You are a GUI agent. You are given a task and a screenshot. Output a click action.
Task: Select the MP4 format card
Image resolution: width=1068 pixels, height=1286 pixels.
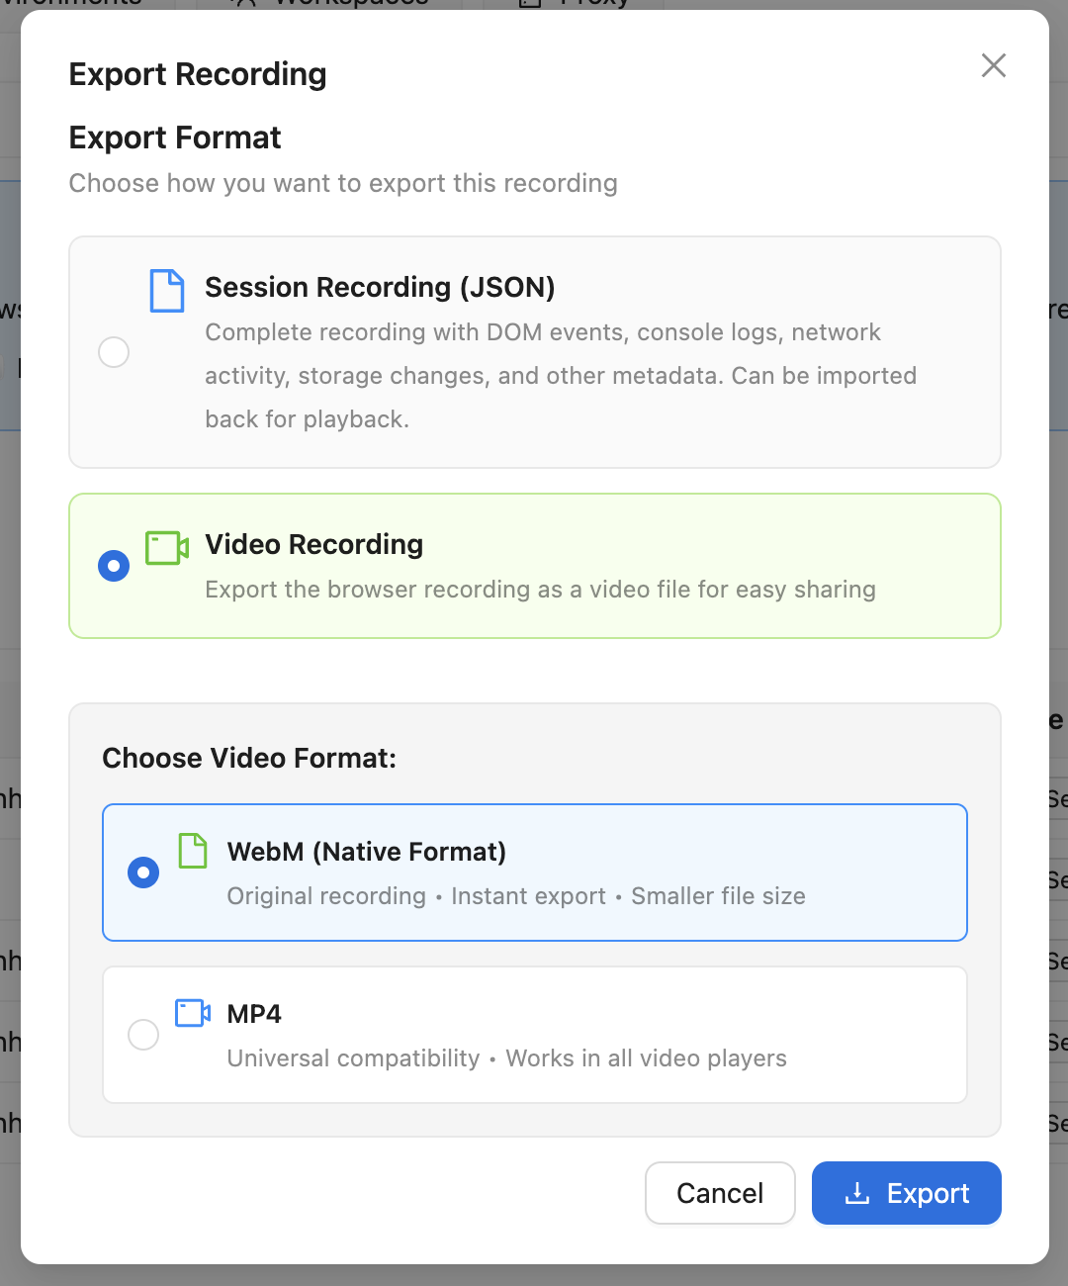point(534,1034)
